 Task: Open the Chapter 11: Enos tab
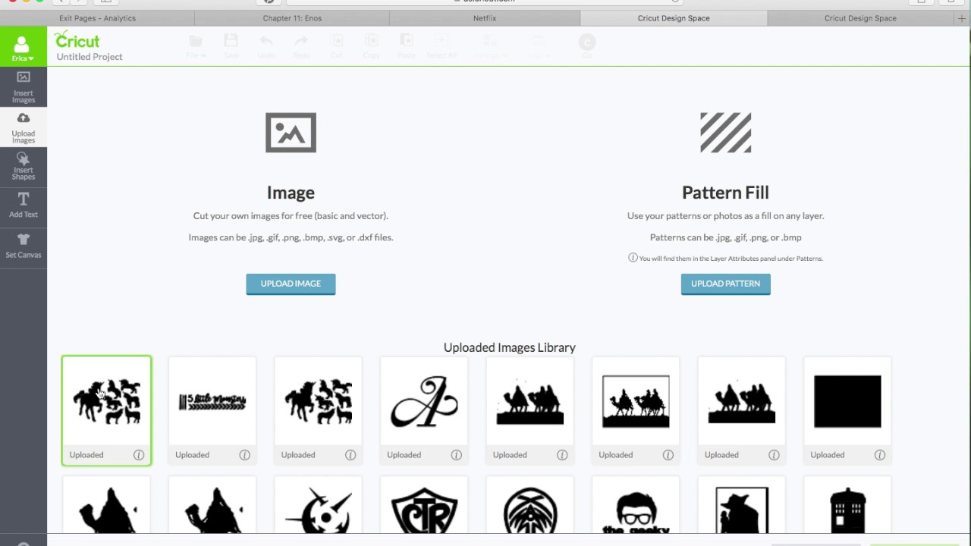[x=292, y=18]
